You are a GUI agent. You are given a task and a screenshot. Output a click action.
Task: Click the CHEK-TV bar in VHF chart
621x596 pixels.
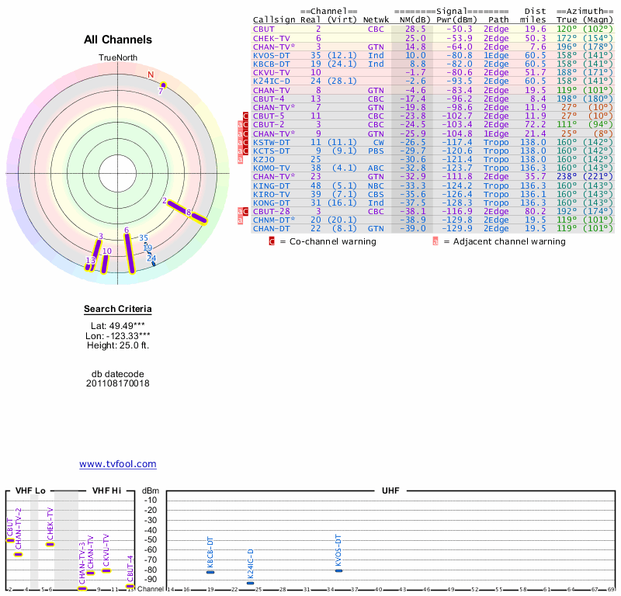(50, 544)
